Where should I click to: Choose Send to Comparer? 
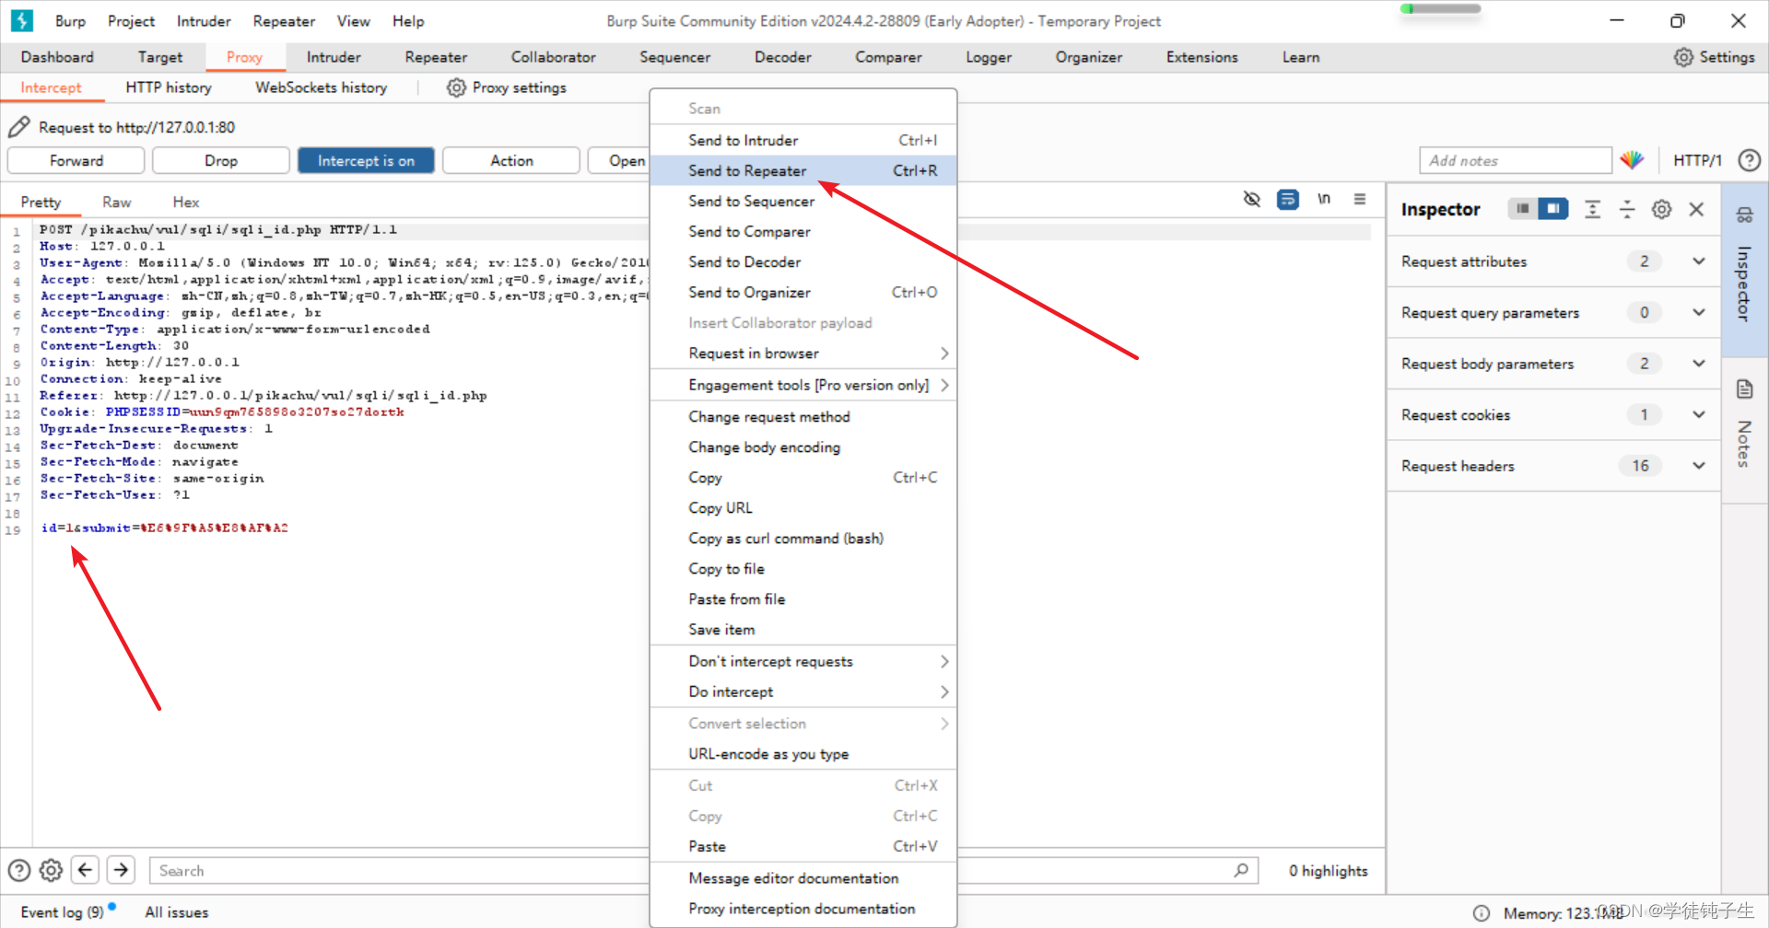point(803,231)
